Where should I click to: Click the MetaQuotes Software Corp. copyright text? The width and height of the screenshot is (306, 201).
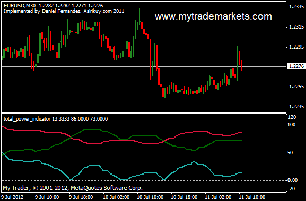pyautogui.click(x=73, y=188)
